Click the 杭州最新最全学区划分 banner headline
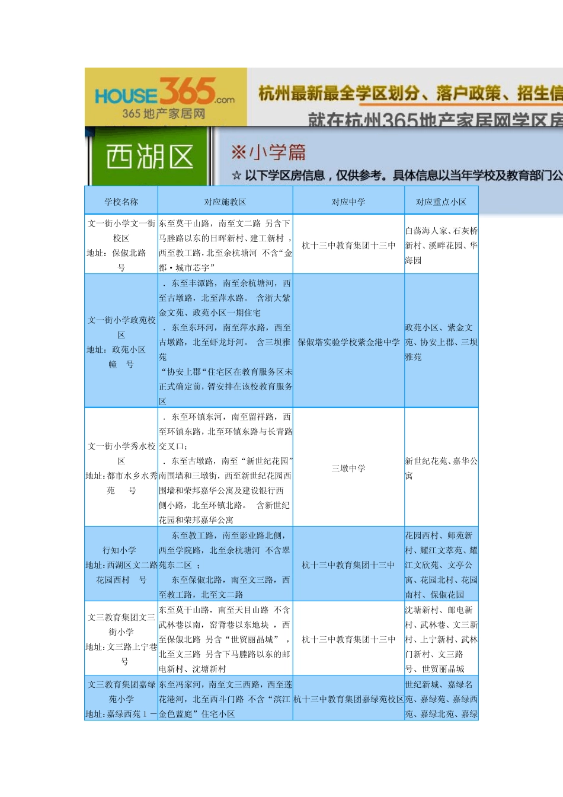 pyautogui.click(x=410, y=94)
